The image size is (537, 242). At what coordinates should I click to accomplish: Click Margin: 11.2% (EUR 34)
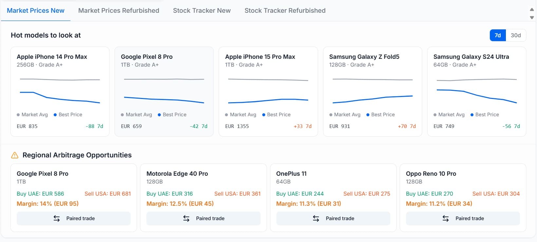(439, 204)
